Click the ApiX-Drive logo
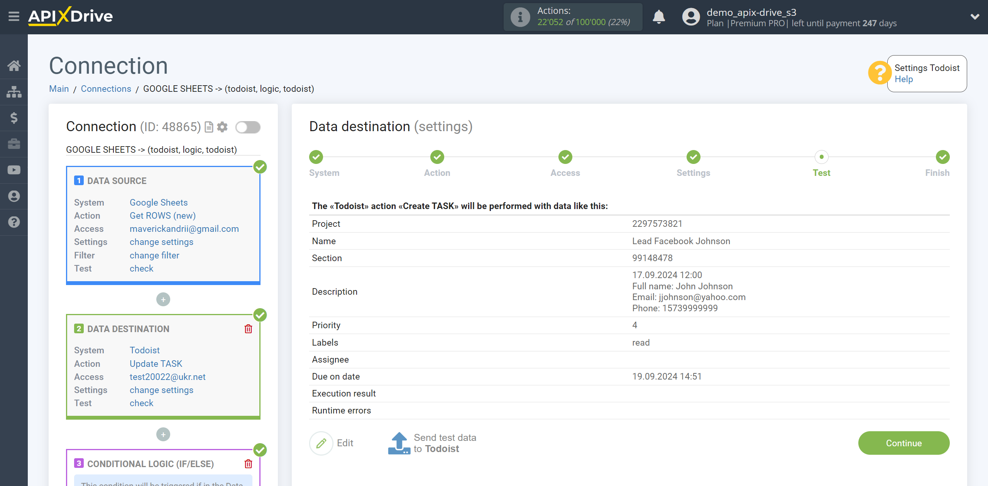 tap(70, 16)
